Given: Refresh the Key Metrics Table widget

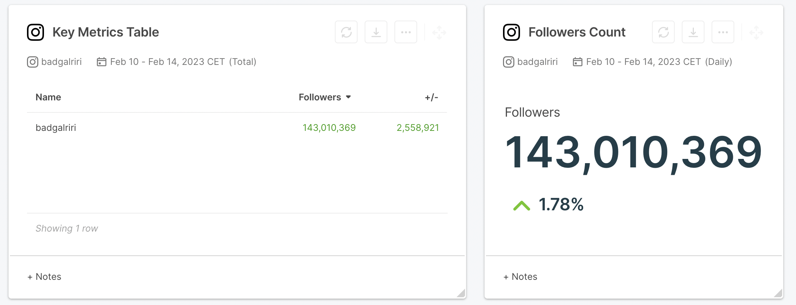Looking at the screenshot, I should click(x=346, y=32).
